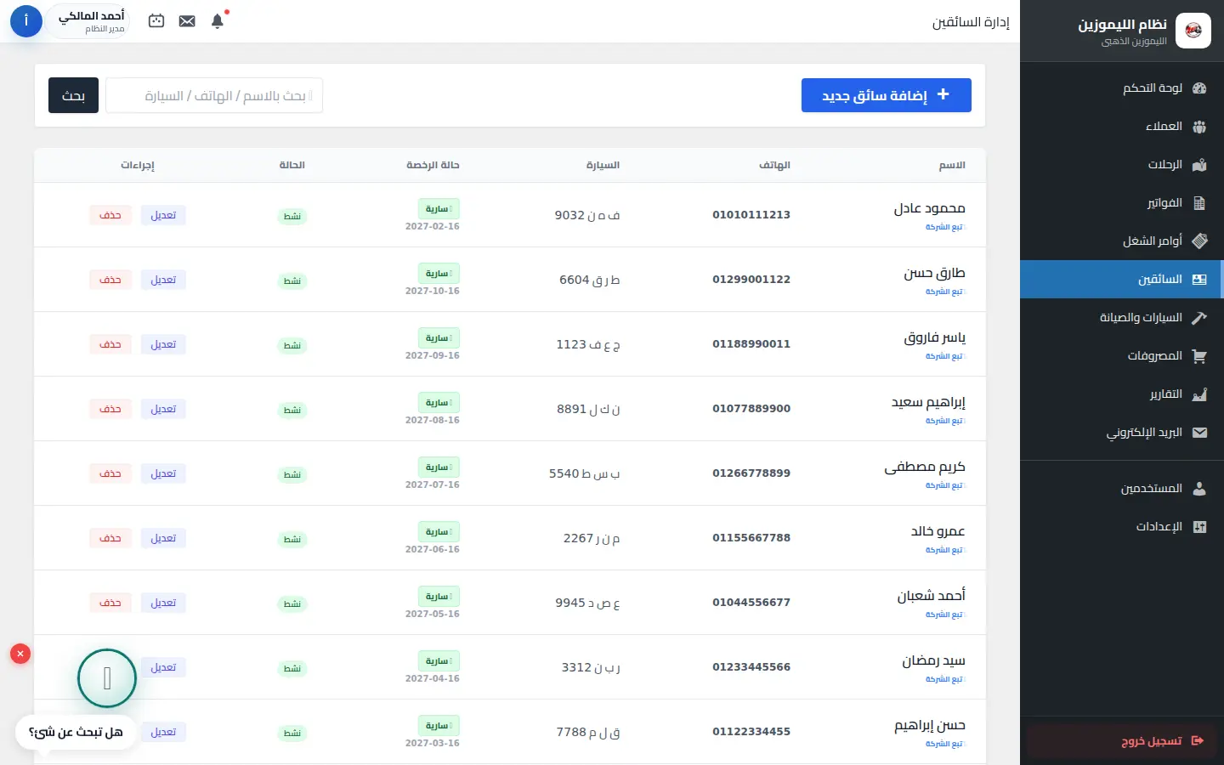Go to الفواتير menu item
This screenshot has width=1224, height=765.
pyautogui.click(x=1122, y=203)
